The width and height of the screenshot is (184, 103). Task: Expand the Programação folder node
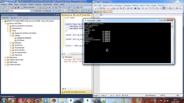tap(10, 48)
